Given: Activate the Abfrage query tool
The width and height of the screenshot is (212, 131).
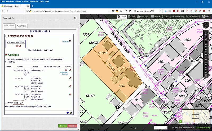Looking at the screenshot, I should 122,16.
